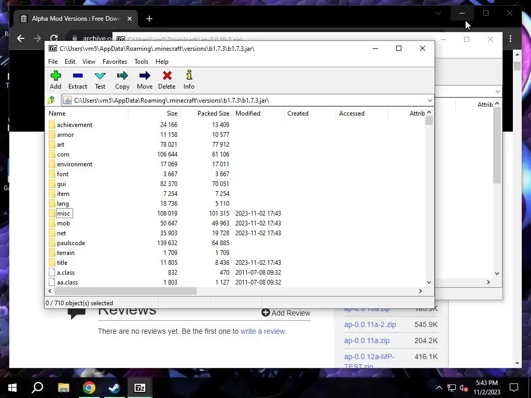
Task: Sort by Accessed column header
Action: (361, 113)
